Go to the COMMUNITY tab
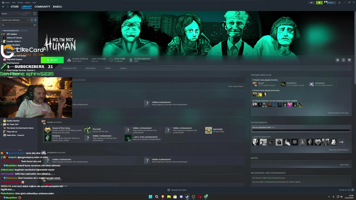The width and height of the screenshot is (356, 200). (42, 7)
